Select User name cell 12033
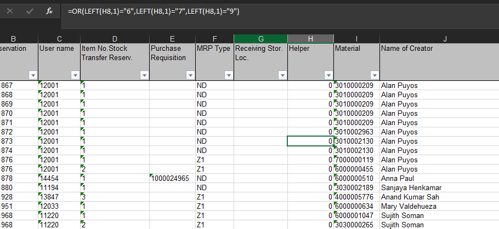499x229 pixels. [x=59, y=206]
